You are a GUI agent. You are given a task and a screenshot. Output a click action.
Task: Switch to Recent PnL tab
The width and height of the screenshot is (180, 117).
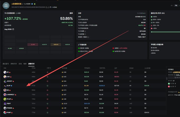pos(6,64)
